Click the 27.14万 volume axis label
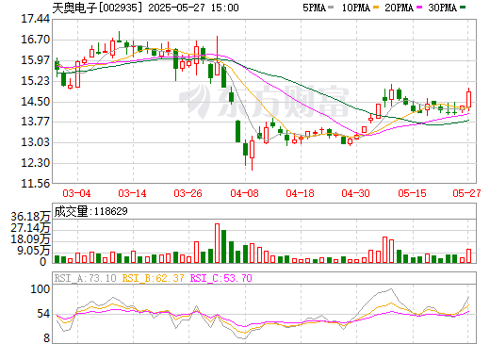The height and width of the screenshot is (344, 490). coord(30,228)
